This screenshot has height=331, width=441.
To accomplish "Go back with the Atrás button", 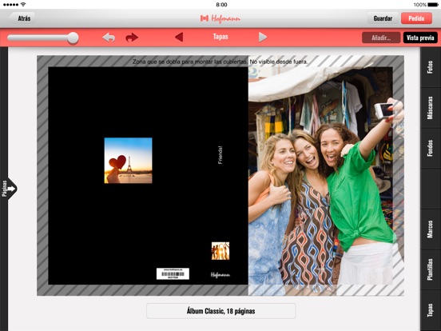I will coord(22,18).
